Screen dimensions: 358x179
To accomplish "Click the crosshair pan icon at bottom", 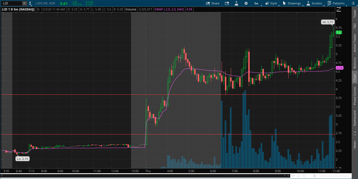I will coord(299,176).
